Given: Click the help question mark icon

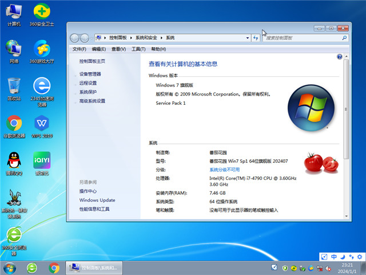Looking at the screenshot, I should click(339, 57).
